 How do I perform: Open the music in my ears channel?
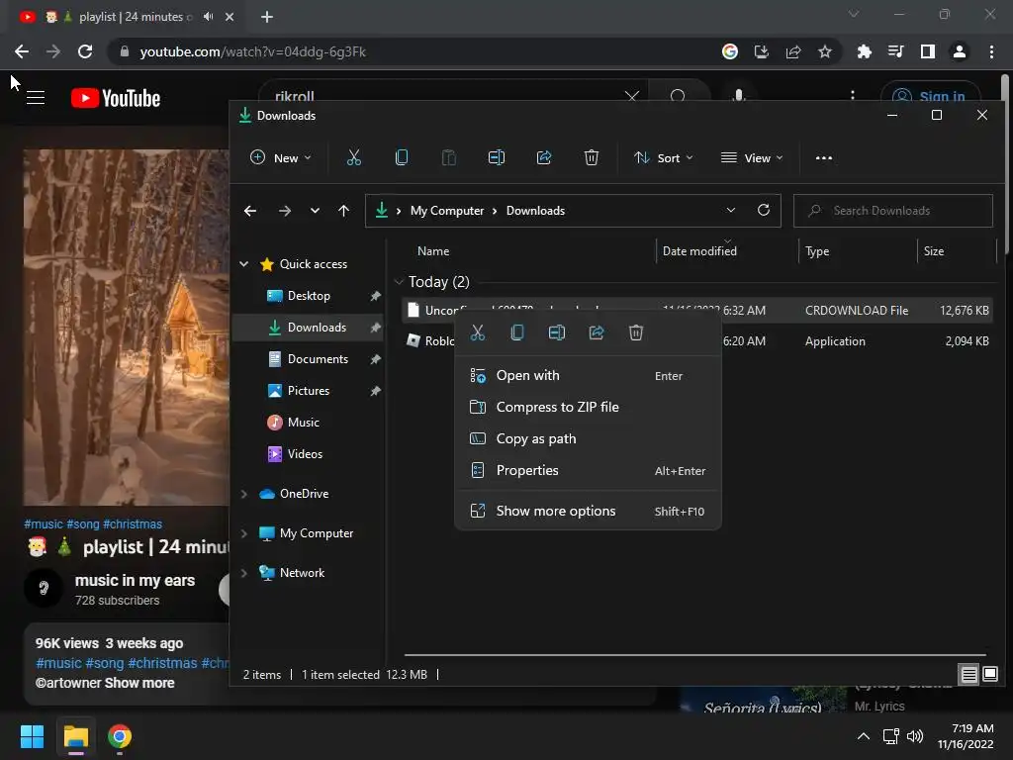coord(135,580)
